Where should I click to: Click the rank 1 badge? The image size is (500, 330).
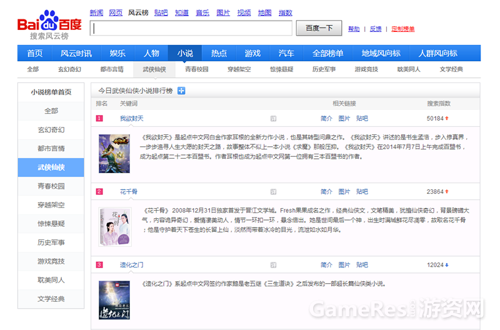[99, 118]
